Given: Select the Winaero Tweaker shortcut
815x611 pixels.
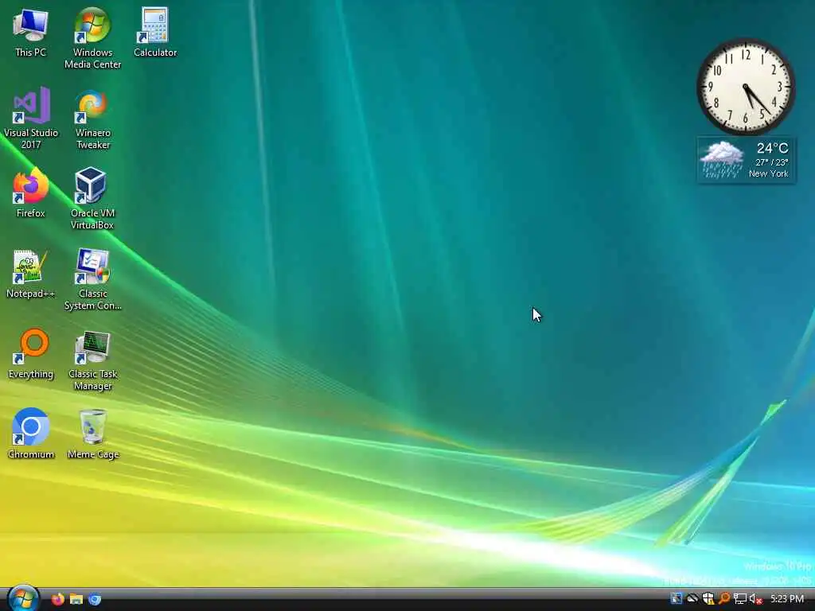Looking at the screenshot, I should [92, 119].
